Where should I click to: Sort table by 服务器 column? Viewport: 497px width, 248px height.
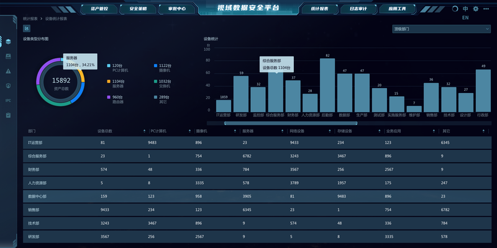282,131
